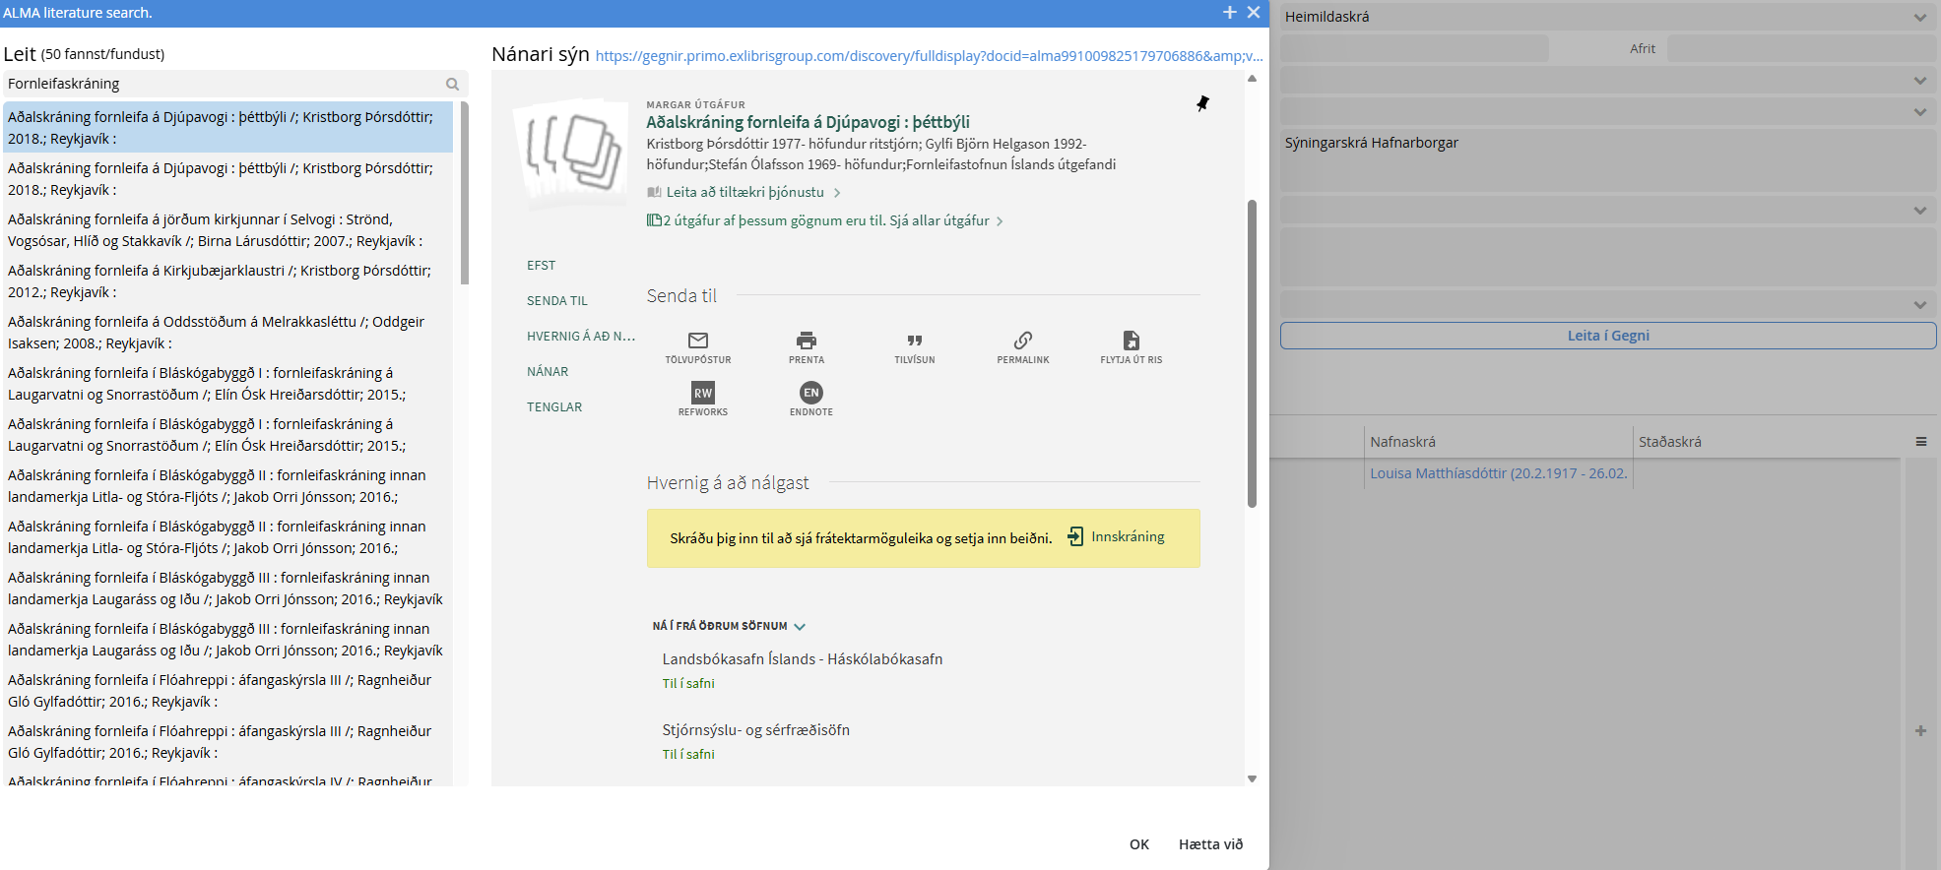
Task: Click Landsbókasafn Íslands - Háskólabókasafn entry
Action: click(803, 659)
